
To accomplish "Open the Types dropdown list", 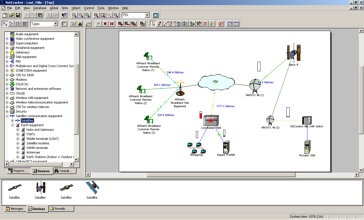I will [55, 24].
